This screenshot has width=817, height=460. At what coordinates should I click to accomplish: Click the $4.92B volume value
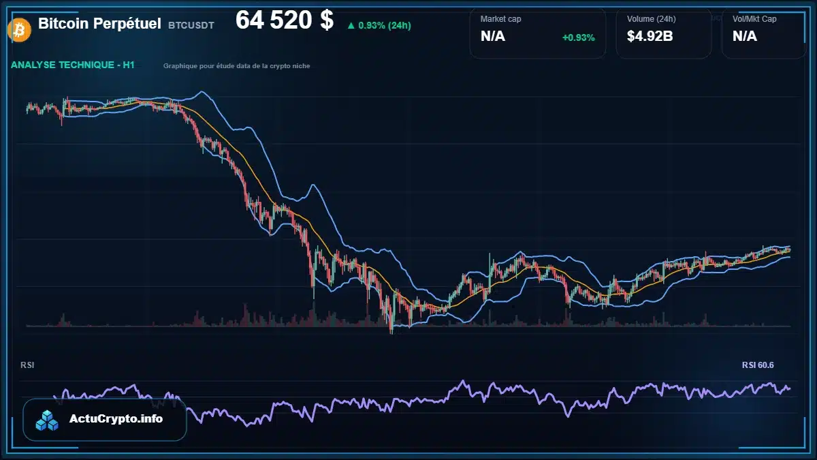650,36
